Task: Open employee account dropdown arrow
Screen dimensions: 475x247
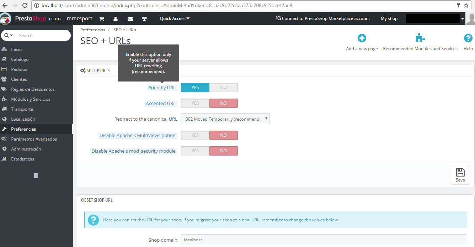Action: [x=463, y=19]
